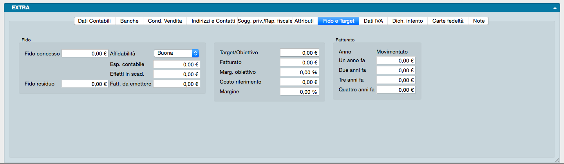Open the Dich. intento tab
The width and height of the screenshot is (564, 164).
click(407, 21)
